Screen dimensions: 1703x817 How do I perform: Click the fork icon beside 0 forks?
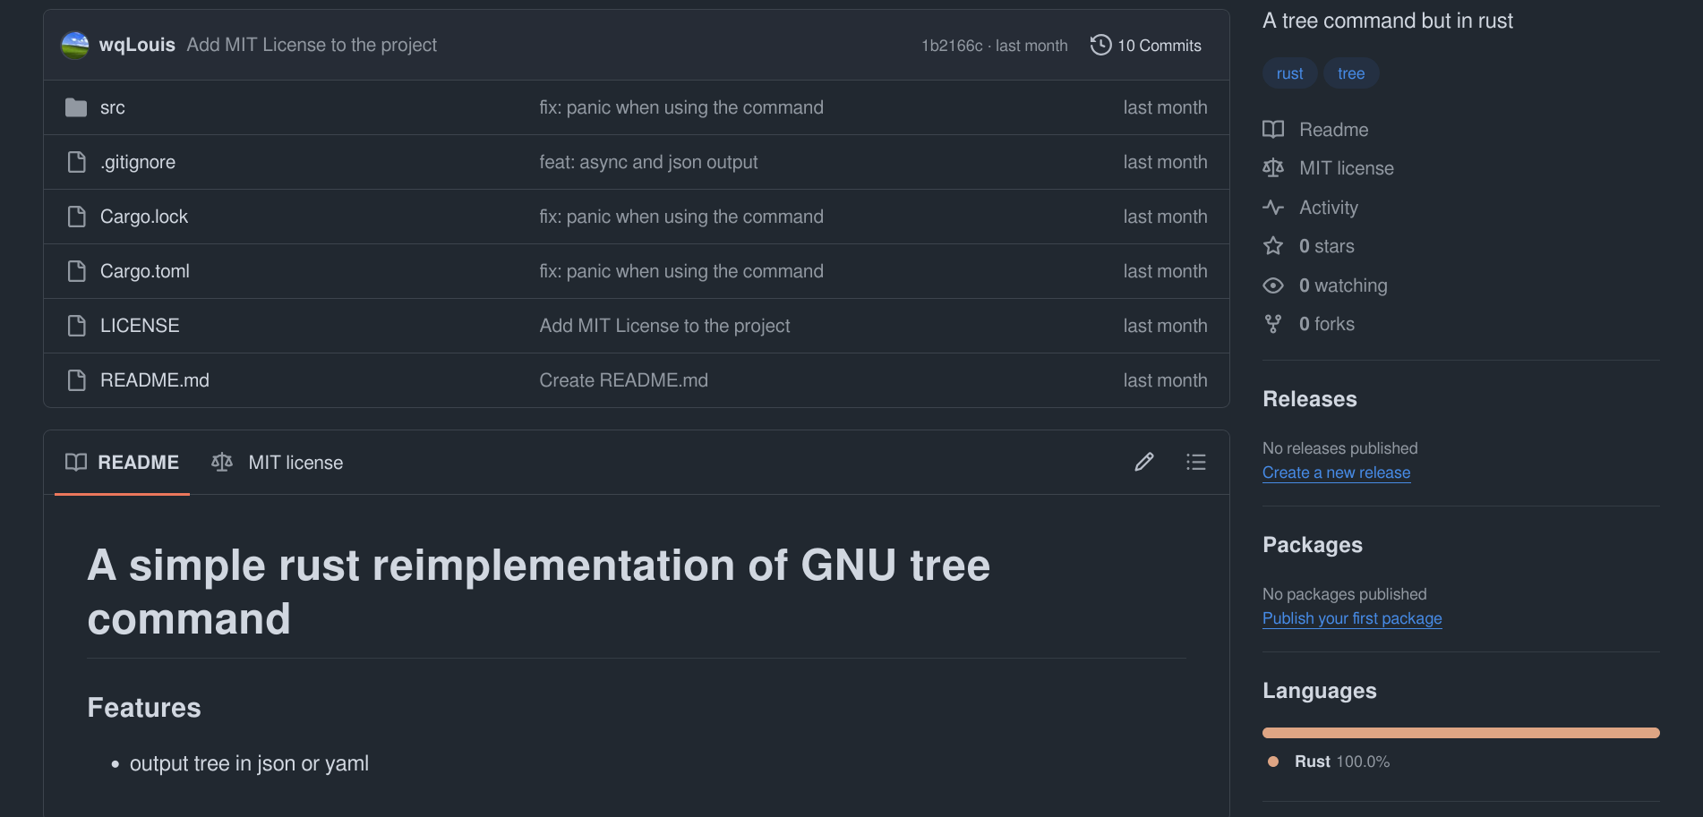click(1273, 324)
